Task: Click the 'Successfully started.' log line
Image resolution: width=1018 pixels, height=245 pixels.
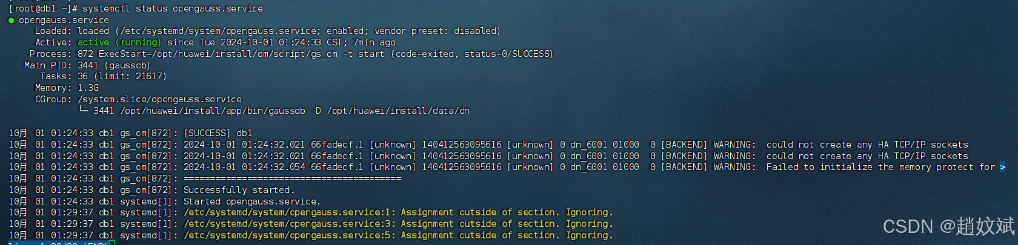Action: tap(239, 190)
